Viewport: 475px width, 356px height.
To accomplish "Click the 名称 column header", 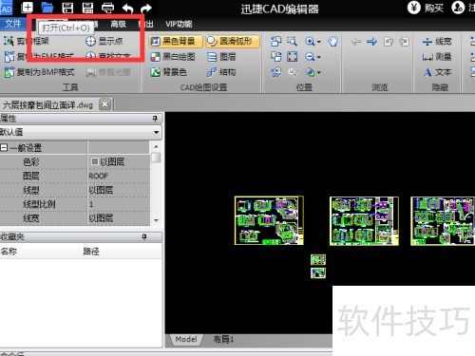I will tap(40, 252).
